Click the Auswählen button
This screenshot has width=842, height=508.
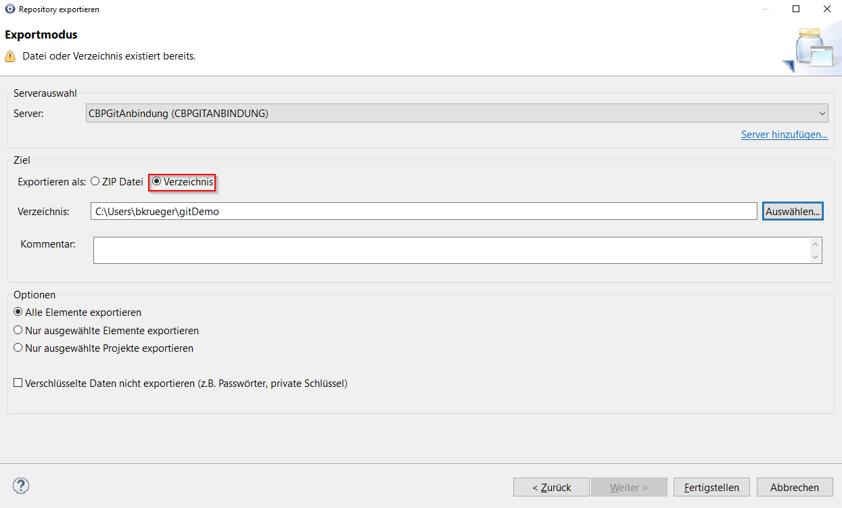tap(793, 212)
